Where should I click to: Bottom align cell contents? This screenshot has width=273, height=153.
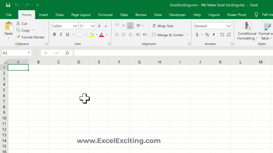click(x=130, y=25)
